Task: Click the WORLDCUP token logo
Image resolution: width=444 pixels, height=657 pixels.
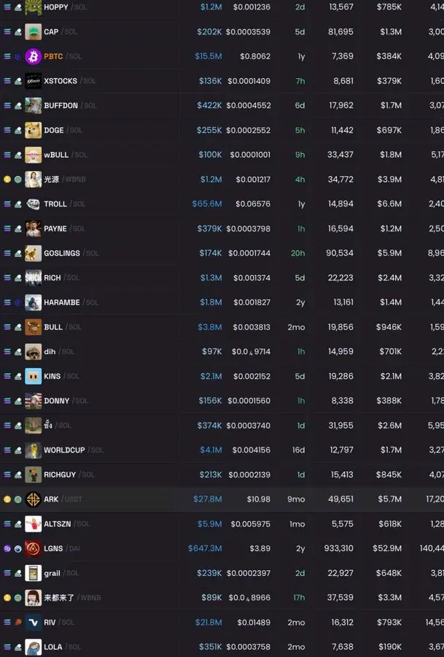Action: click(x=33, y=450)
